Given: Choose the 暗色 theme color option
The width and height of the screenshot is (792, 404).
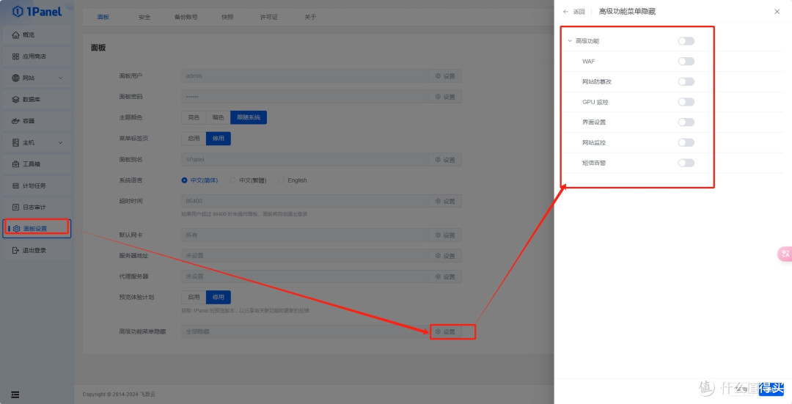Looking at the screenshot, I should tap(218, 117).
